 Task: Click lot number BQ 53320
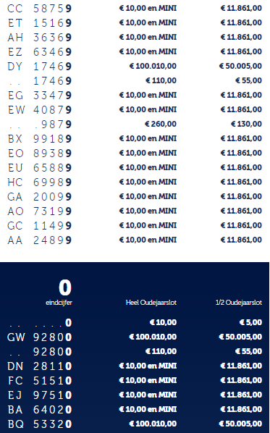pyautogui.click(x=40, y=424)
